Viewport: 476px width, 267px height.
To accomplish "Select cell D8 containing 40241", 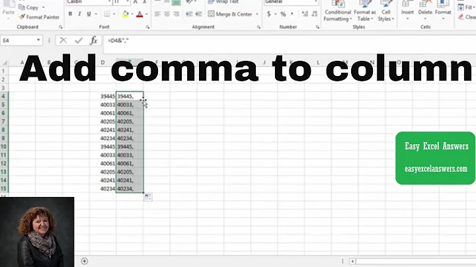I will (103, 130).
